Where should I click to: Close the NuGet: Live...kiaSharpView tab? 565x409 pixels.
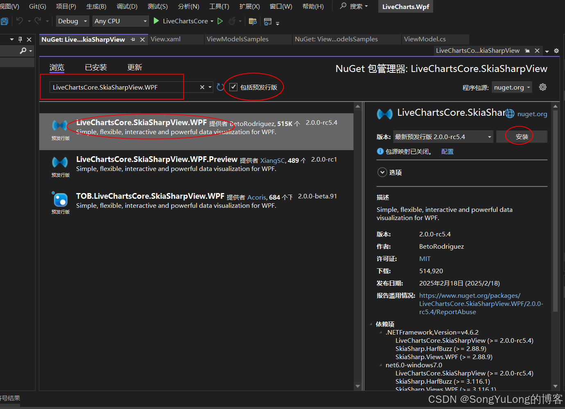pyautogui.click(x=142, y=40)
